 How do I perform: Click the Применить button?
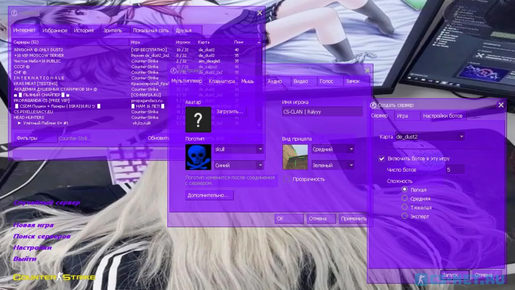pos(354,219)
